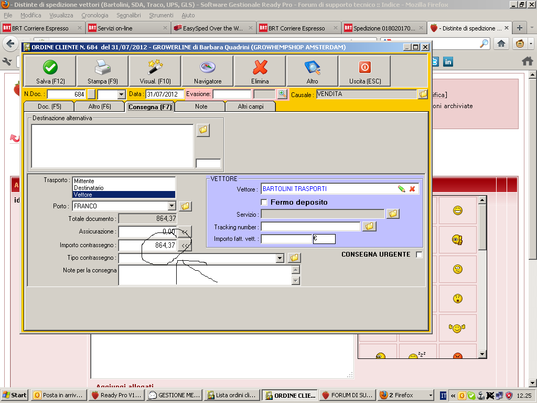Click the wrench icon in Firefox toolbar
Image resolution: width=537 pixels, height=403 pixels.
click(7, 62)
